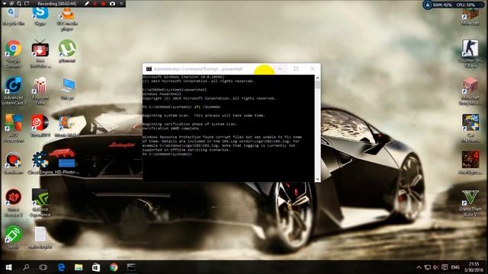The width and height of the screenshot is (488, 274).
Task: Open Task View on the taskbar
Action: (43, 267)
